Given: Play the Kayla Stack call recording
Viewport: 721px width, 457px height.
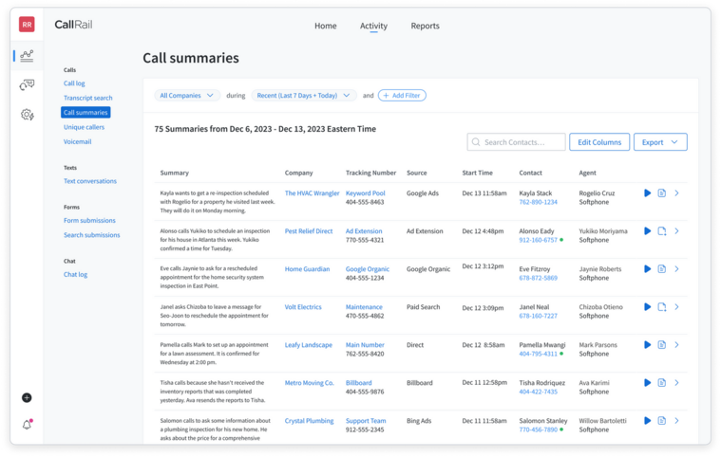Looking at the screenshot, I should pos(648,193).
